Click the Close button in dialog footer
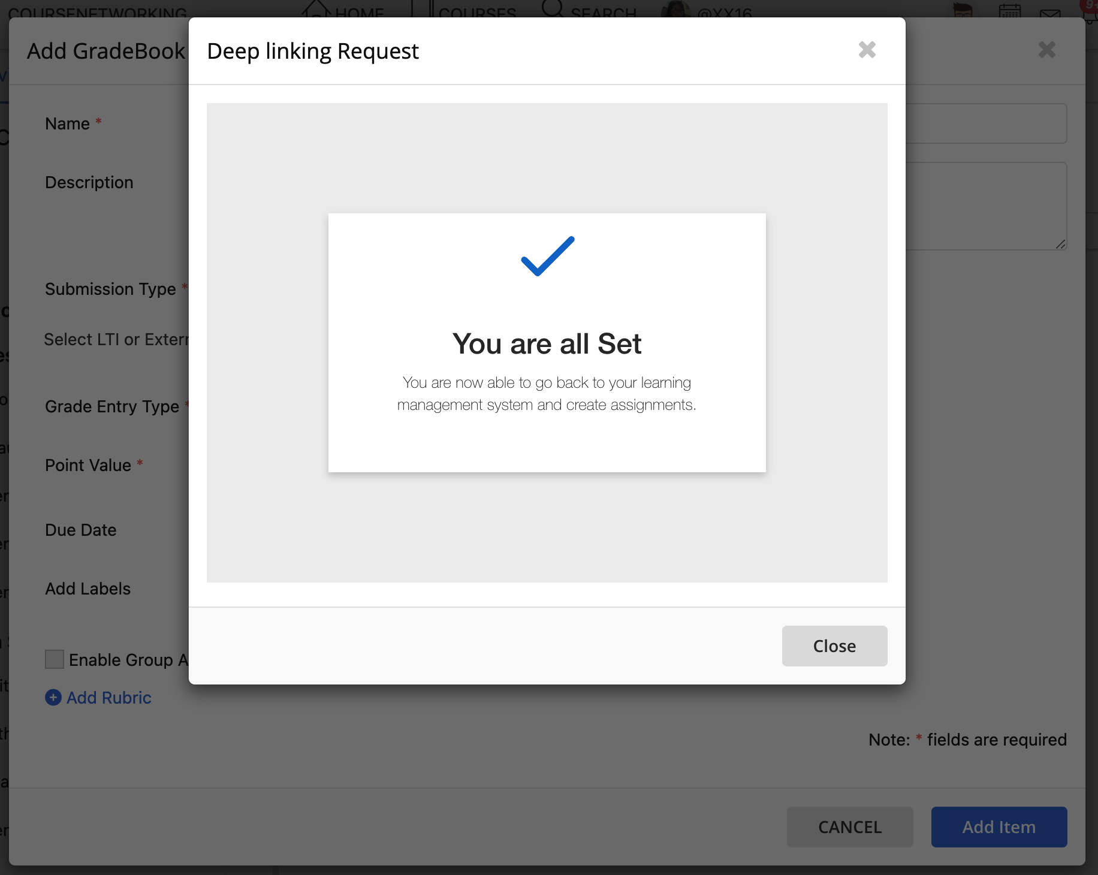Image resolution: width=1098 pixels, height=875 pixels. [x=834, y=646]
